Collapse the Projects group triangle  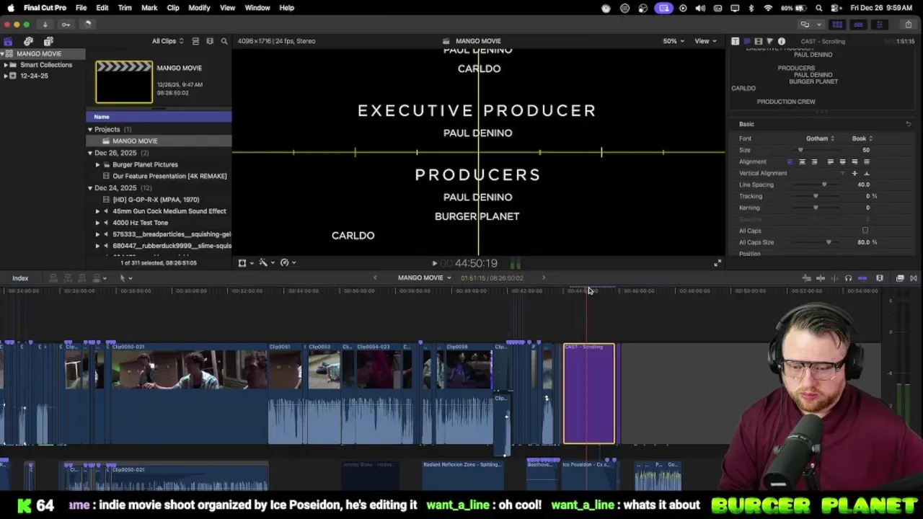pyautogui.click(x=90, y=130)
